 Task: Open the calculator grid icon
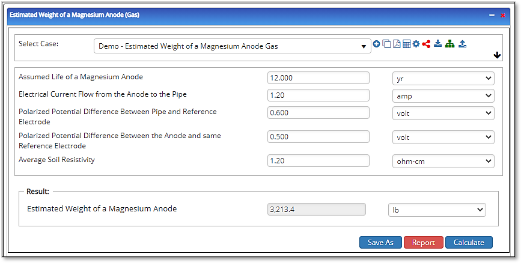pos(406,44)
